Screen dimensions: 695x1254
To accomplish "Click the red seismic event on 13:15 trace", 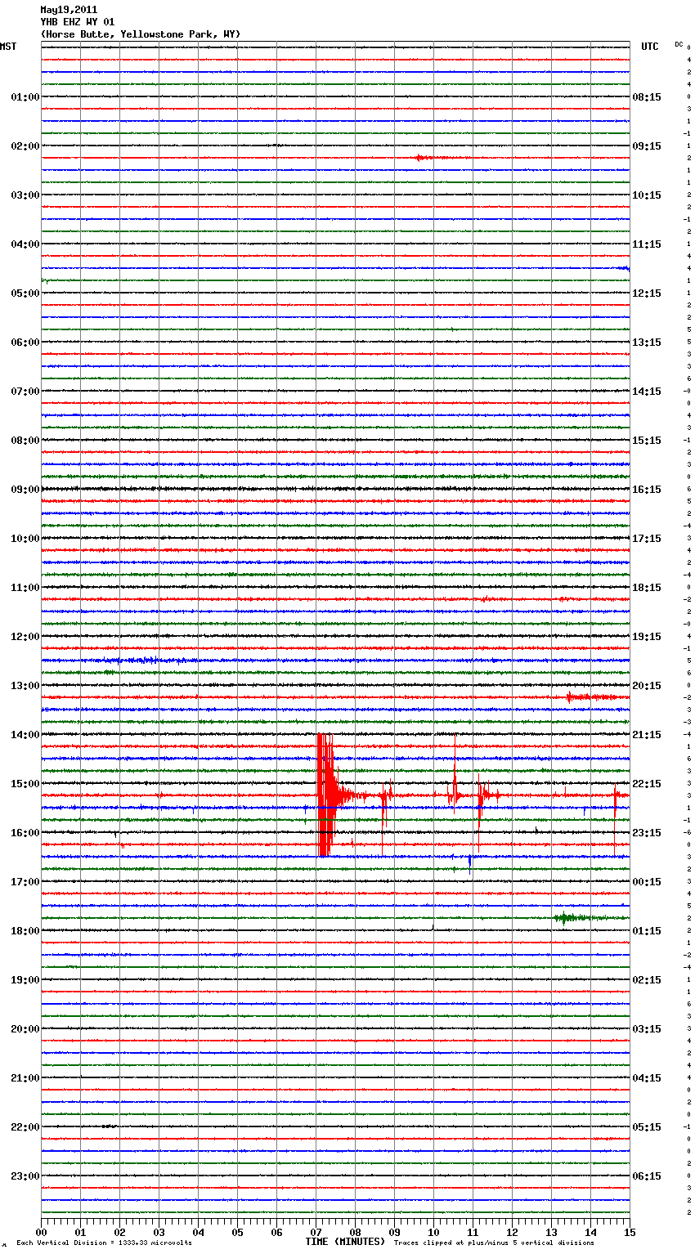I will click(x=593, y=697).
